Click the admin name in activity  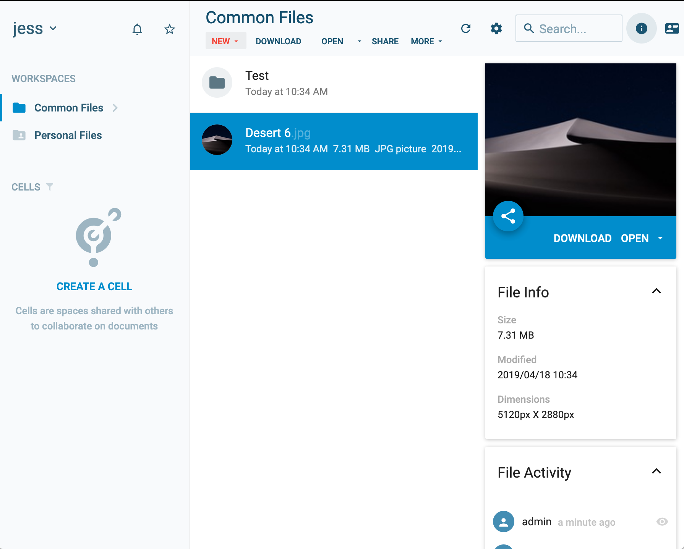click(x=537, y=522)
